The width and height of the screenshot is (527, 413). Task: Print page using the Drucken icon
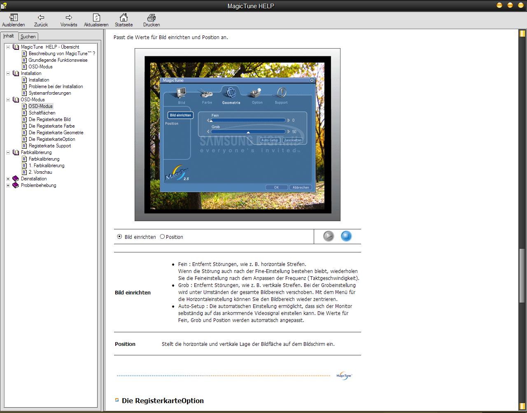point(151,18)
